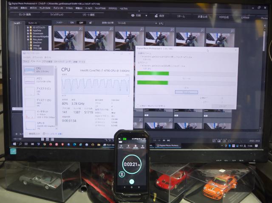Click the キャンセル button in the conversion dialog

[187, 92]
